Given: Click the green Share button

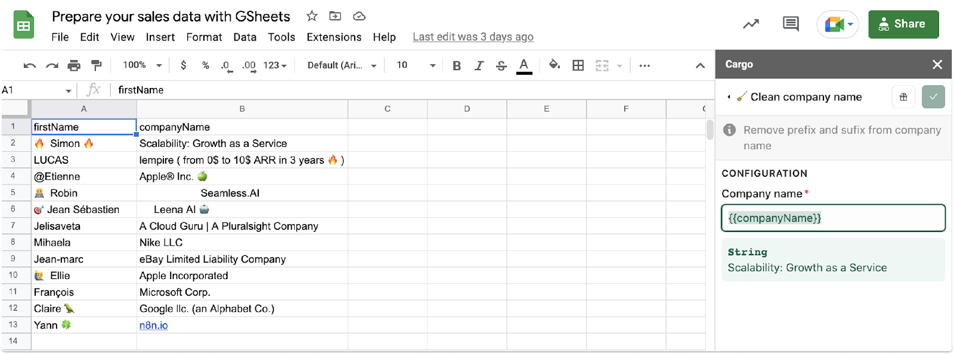Looking at the screenshot, I should 903,24.
